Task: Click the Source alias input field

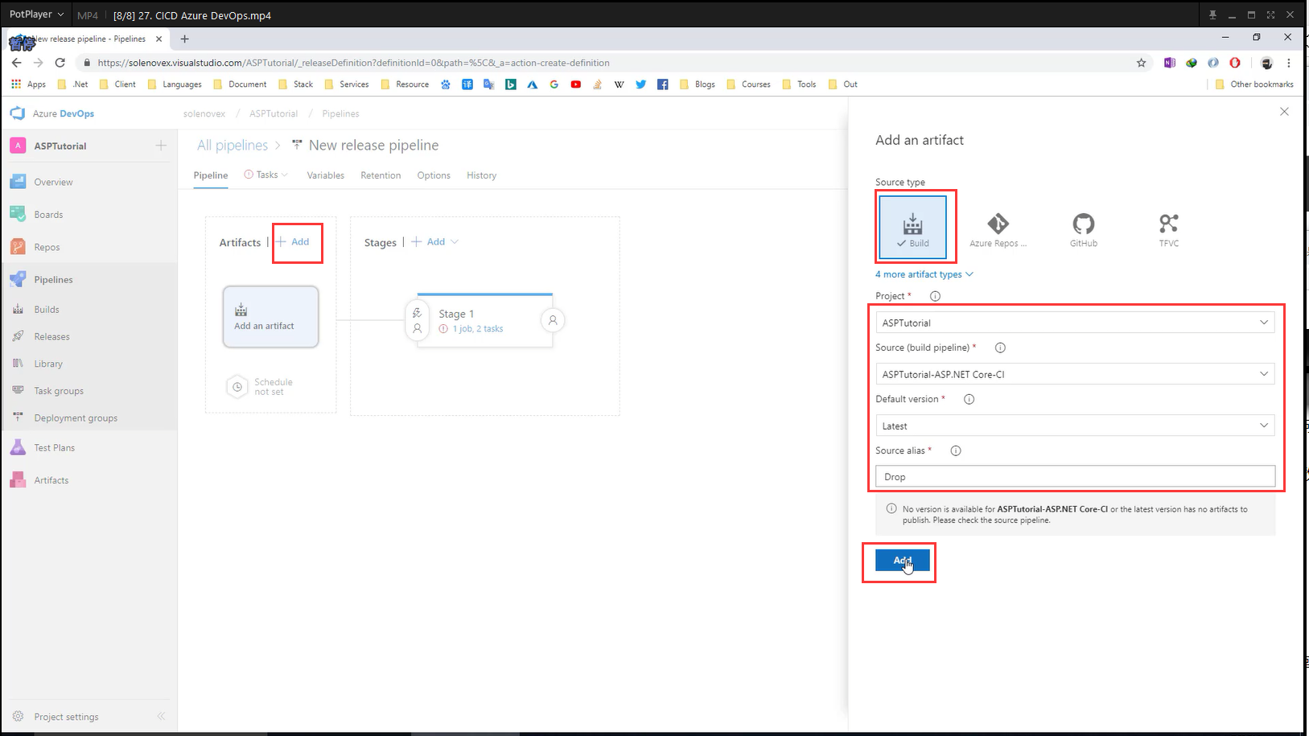Action: tap(1075, 477)
